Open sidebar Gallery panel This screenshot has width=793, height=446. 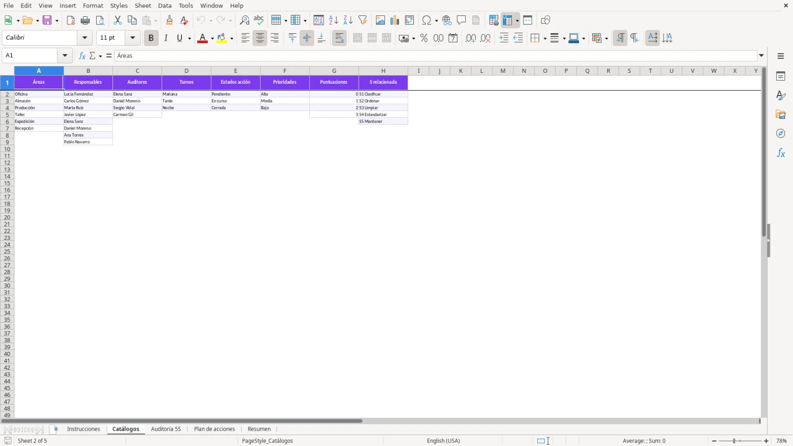(x=781, y=114)
